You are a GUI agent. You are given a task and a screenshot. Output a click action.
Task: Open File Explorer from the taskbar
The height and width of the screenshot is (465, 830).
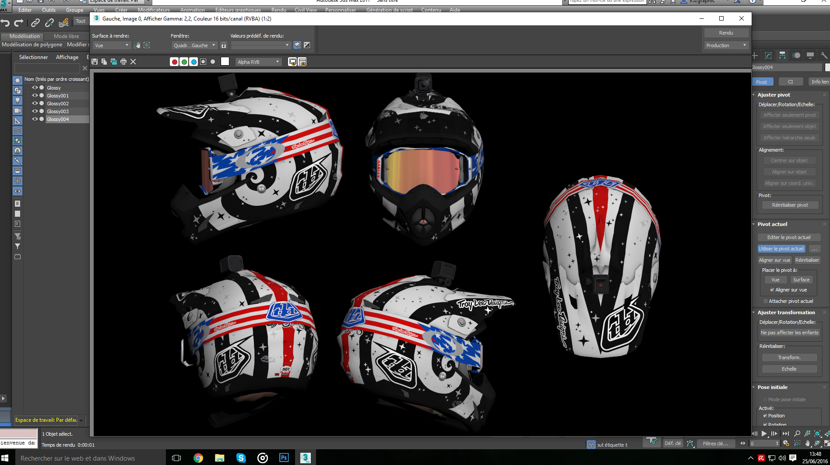(x=220, y=458)
